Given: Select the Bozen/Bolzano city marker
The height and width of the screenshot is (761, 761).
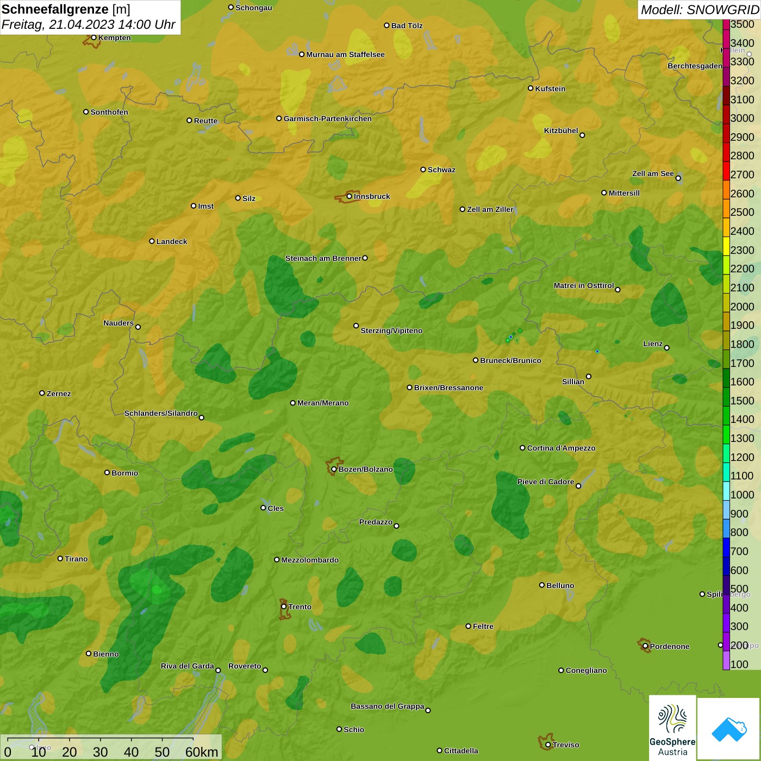Looking at the screenshot, I should point(334,469).
